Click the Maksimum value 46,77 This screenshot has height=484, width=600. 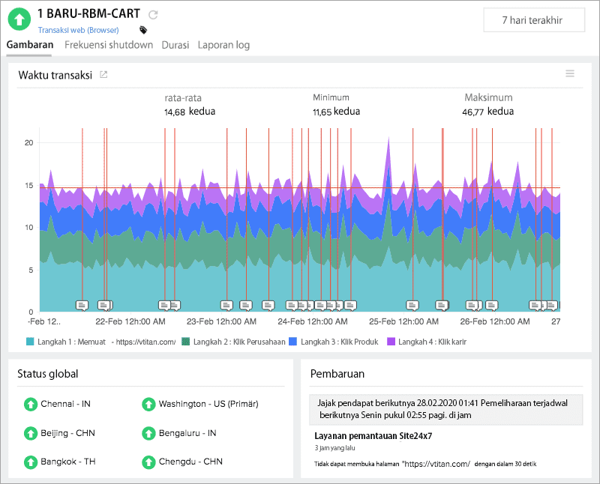[x=473, y=112]
